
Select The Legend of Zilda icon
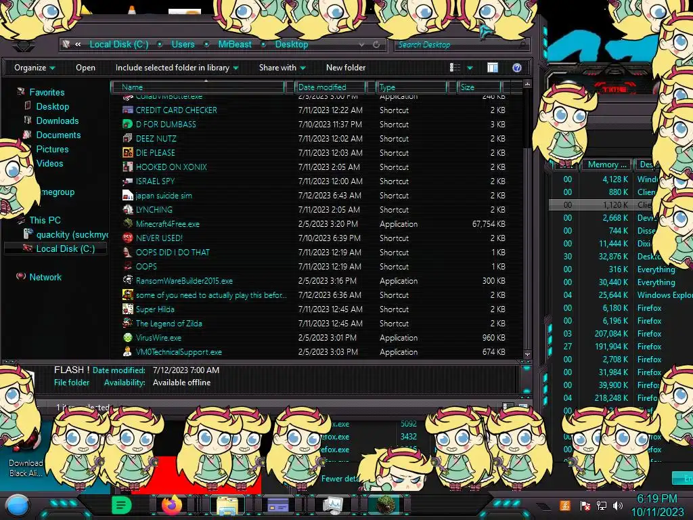(128, 323)
